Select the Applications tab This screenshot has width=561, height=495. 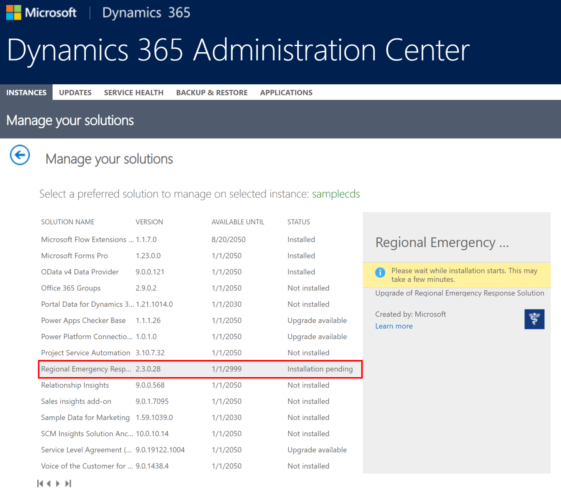pos(286,93)
